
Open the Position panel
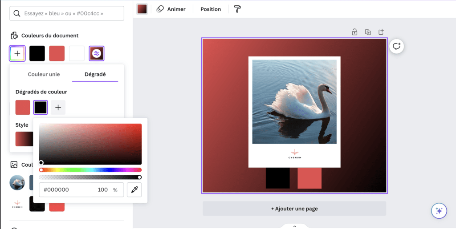pyautogui.click(x=211, y=9)
